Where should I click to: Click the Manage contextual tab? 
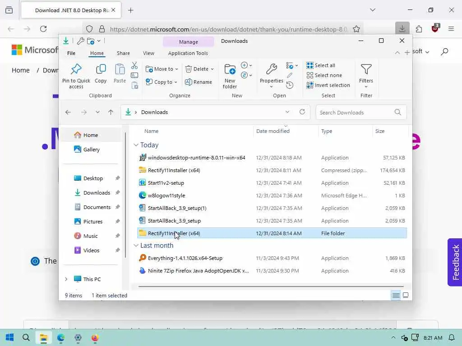point(189,42)
